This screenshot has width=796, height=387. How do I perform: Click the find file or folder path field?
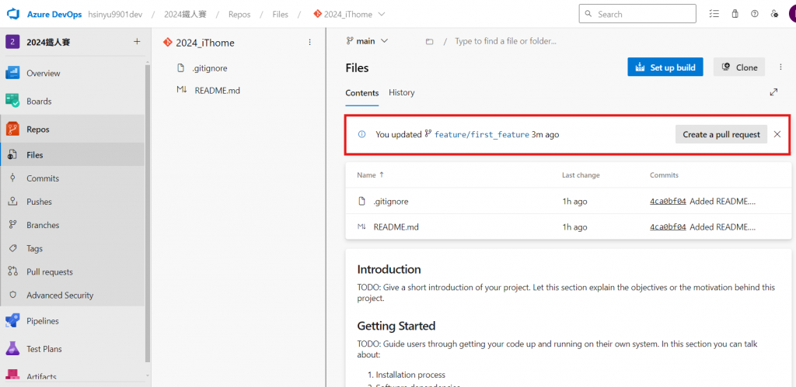coord(505,41)
